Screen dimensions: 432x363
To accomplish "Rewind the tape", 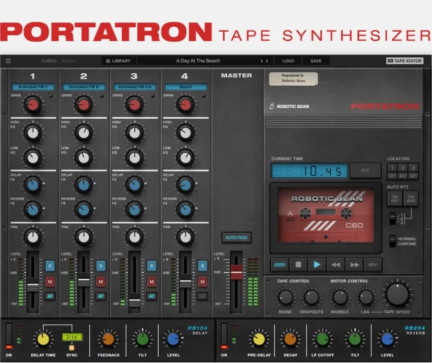I will pyautogui.click(x=336, y=265).
